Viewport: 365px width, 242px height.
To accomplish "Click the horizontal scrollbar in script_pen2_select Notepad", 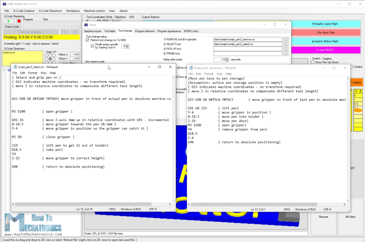I will [x=83, y=204].
